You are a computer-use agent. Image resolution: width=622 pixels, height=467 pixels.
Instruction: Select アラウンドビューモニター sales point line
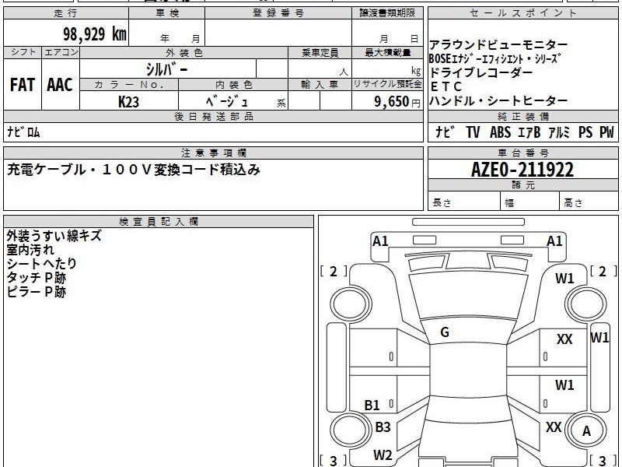(498, 44)
